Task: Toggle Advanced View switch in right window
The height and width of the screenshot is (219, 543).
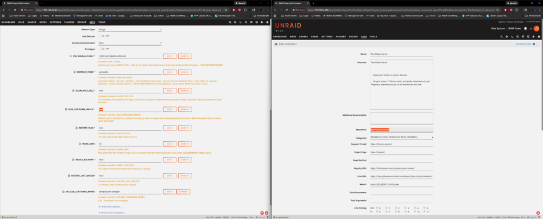Action: (535, 44)
